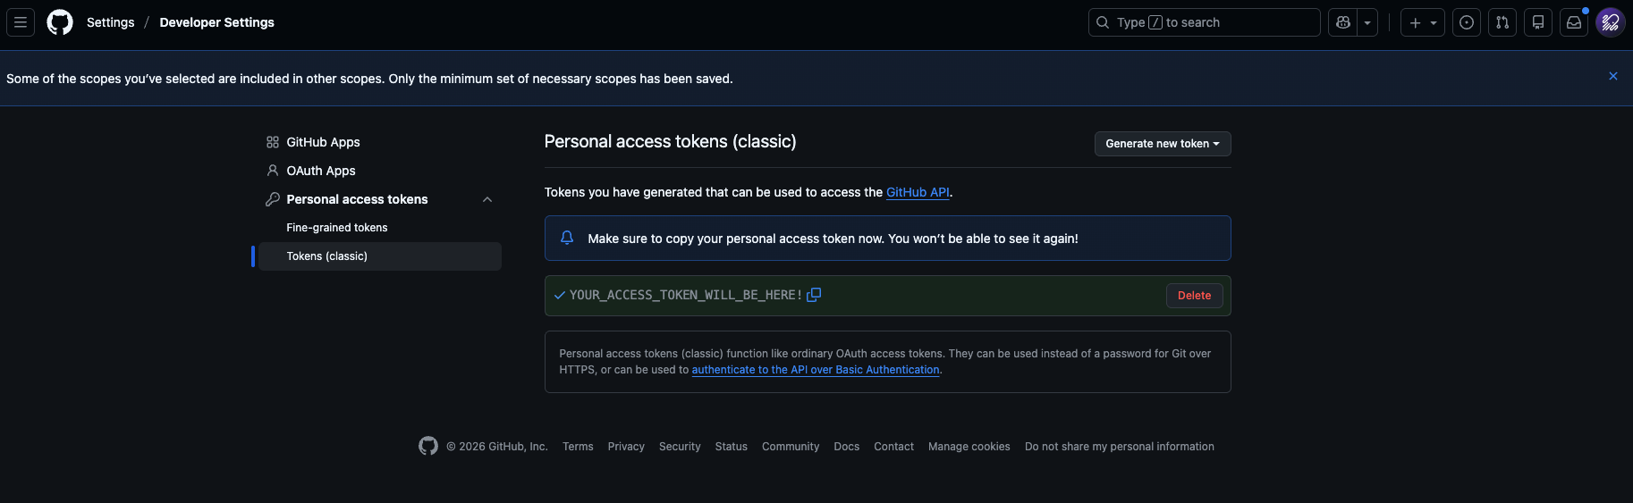Viewport: 1633px width, 503px height.
Task: Open Repositories icon in header
Action: (1538, 22)
